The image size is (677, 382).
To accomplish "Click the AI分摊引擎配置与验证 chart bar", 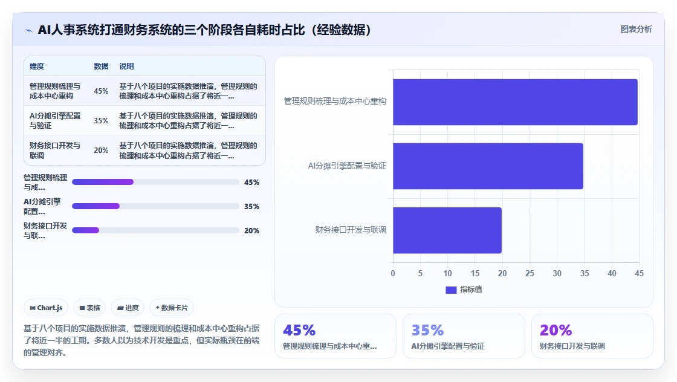I will 488,166.
